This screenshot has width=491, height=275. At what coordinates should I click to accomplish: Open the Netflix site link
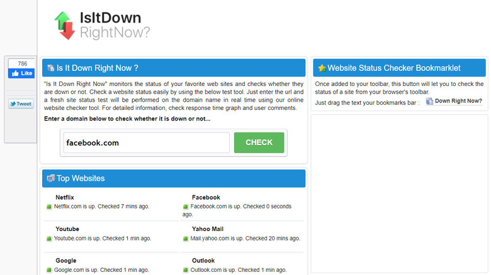tap(65, 198)
